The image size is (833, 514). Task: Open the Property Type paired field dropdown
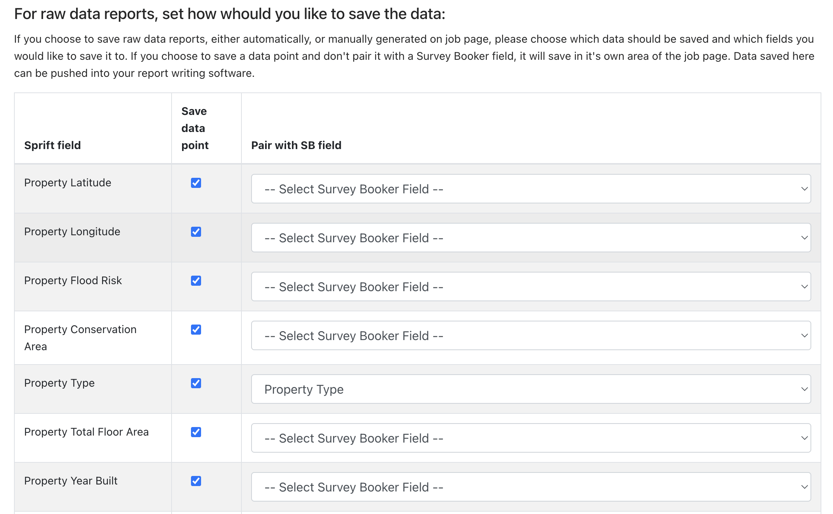(x=531, y=389)
